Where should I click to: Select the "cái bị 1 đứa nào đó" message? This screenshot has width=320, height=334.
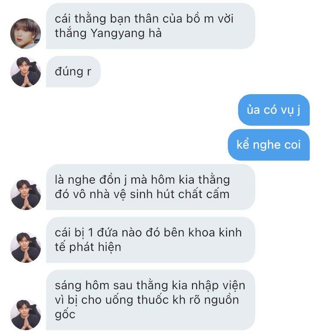151,240
